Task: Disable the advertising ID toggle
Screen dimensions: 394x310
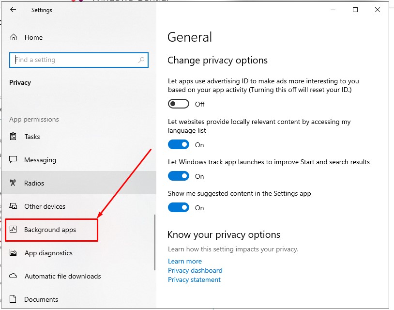Action: tap(178, 103)
